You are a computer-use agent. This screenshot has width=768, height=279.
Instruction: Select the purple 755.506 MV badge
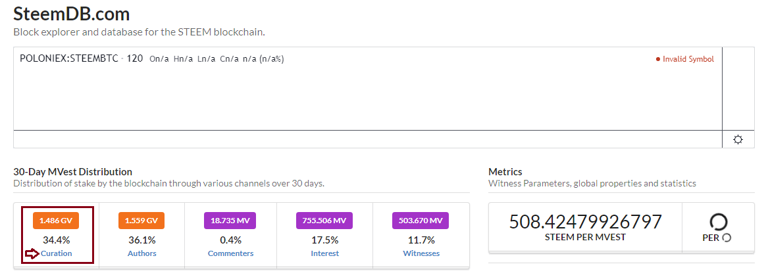pos(324,221)
